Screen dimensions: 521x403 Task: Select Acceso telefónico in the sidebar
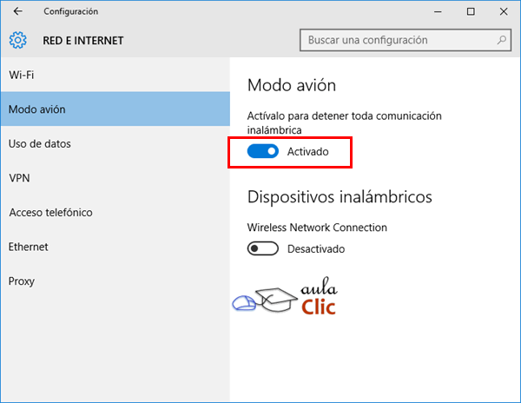tap(50, 213)
